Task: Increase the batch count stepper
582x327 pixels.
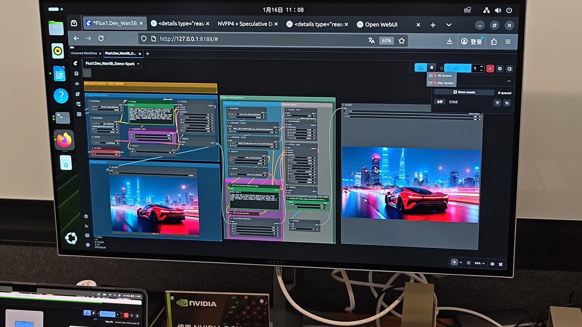Action: click(x=481, y=66)
